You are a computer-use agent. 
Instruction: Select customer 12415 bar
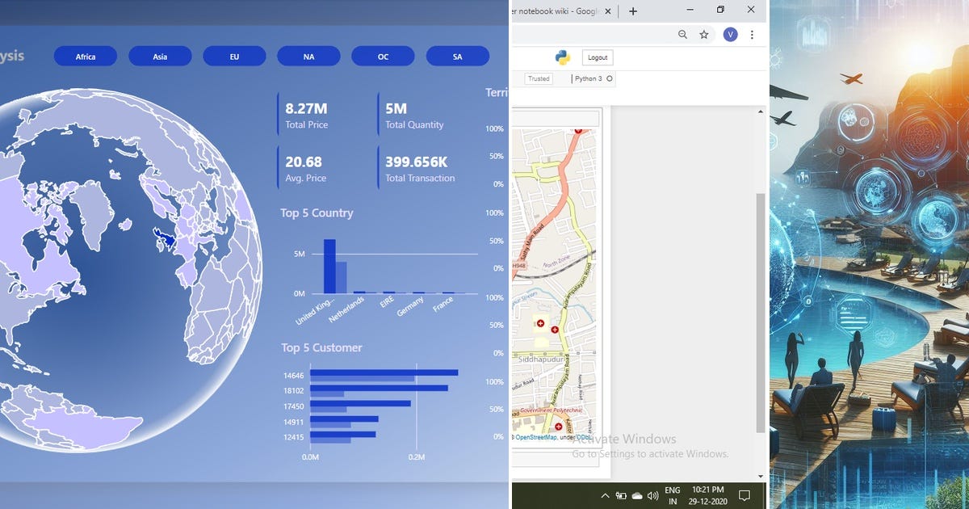point(342,434)
